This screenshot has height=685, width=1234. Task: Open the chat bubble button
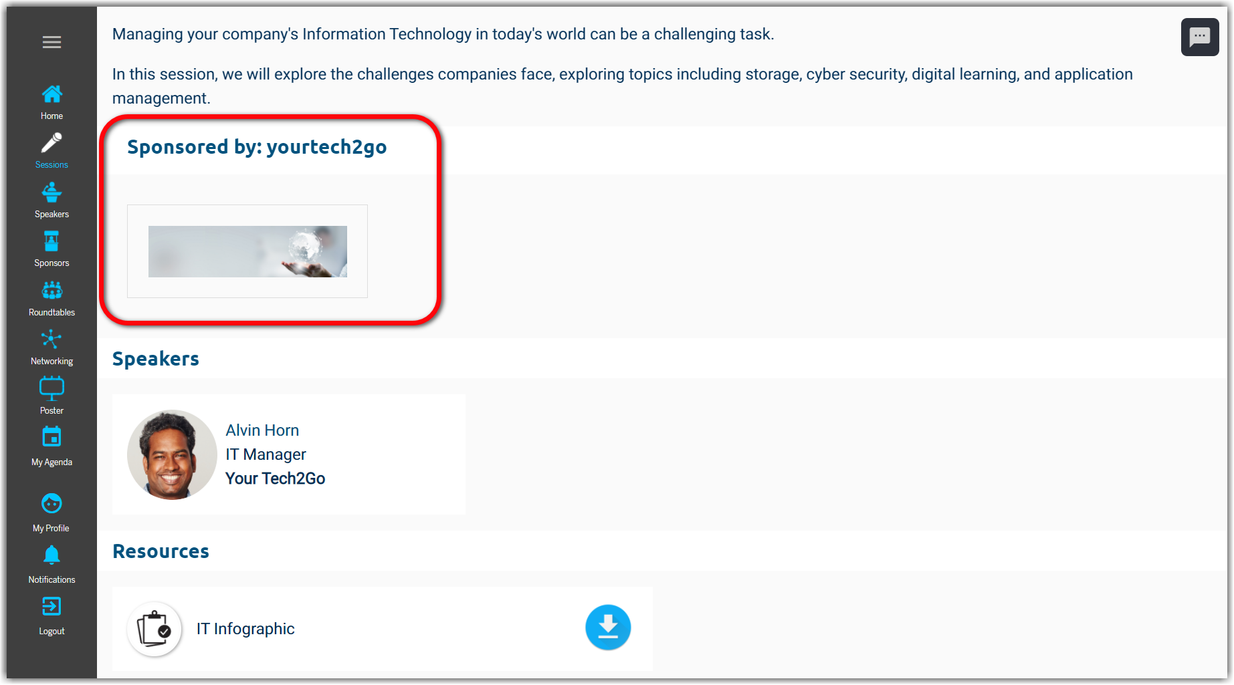[1199, 37]
